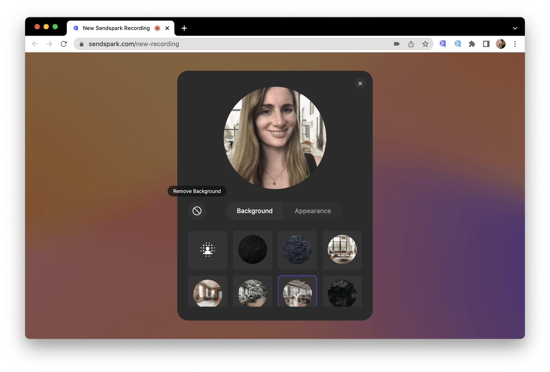550x372 pixels.
Task: Select the warm-toned office room thumbnail
Action: (x=208, y=293)
